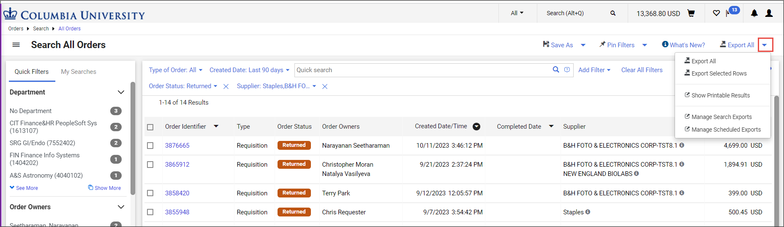Screen dimensions: 784x227
Task: Open order 3855948 link
Action: pos(177,212)
